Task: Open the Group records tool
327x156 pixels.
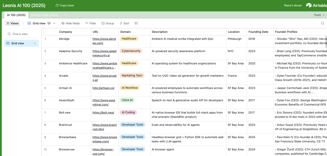Action: pos(108,23)
